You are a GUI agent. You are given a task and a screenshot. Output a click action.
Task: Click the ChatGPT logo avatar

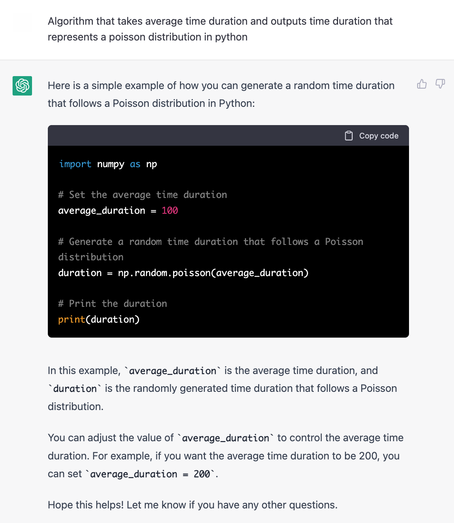tap(22, 86)
